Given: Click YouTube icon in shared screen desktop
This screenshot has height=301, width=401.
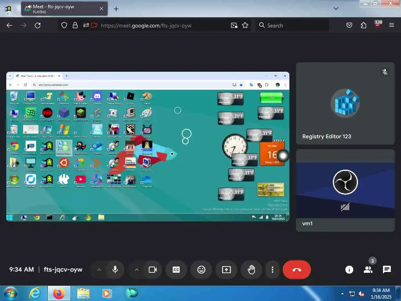Looking at the screenshot, I should pos(81,181).
